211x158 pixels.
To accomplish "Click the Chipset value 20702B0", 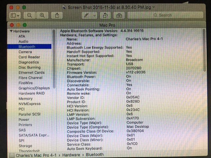I will pos(134,68).
